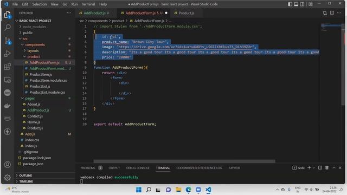Image resolution: width=347 pixels, height=195 pixels.
Task: Open Windows Start button on taskbar
Action: (x=139, y=190)
